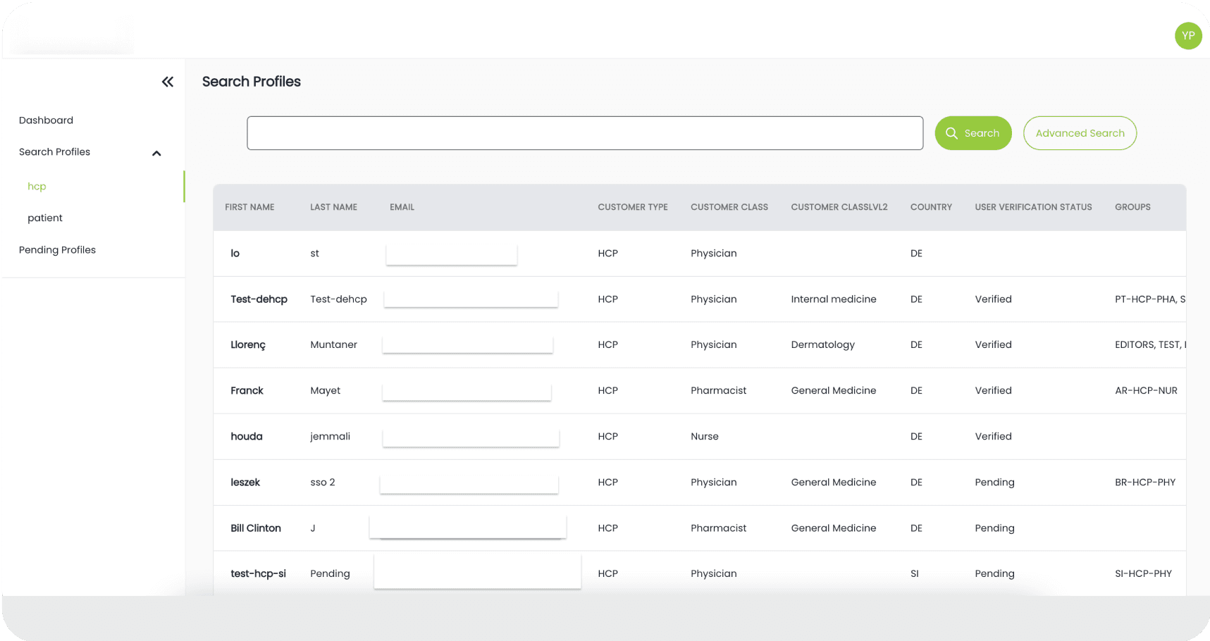
Task: Click Verified status in houda's row
Action: [x=993, y=437]
